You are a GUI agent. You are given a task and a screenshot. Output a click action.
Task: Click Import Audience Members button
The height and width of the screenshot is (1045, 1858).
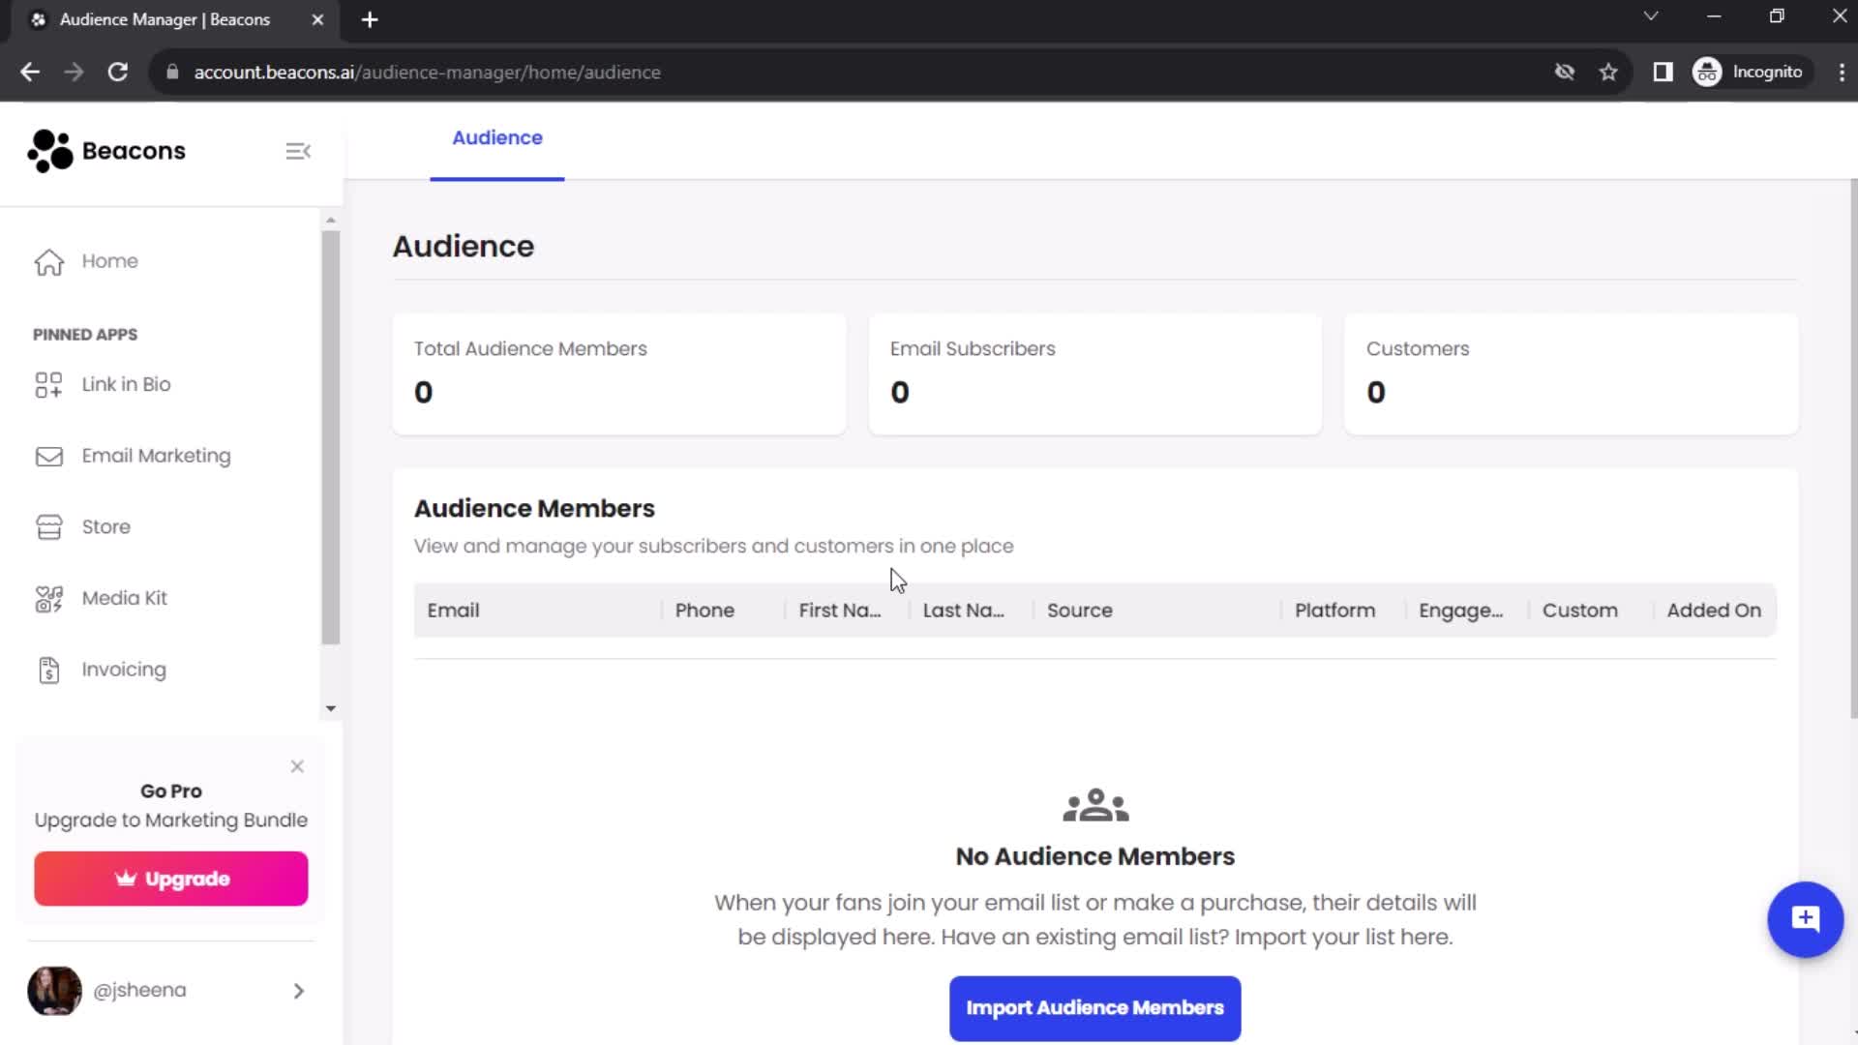coord(1094,1008)
